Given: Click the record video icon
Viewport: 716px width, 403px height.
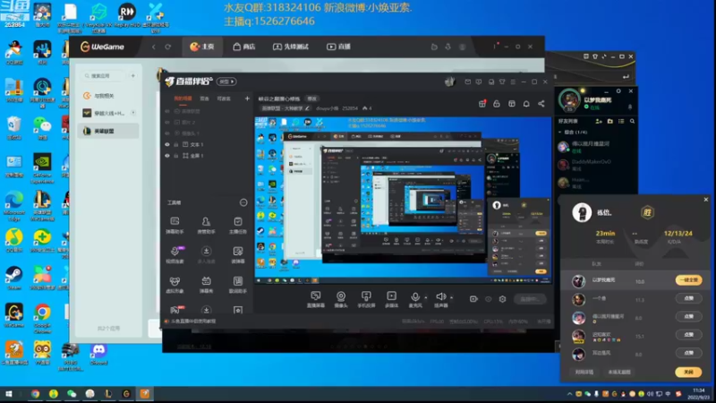Looking at the screenshot, I should (x=473, y=299).
